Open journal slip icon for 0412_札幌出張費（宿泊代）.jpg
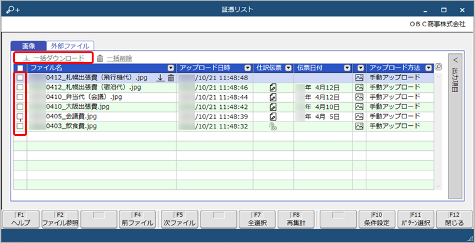This screenshot has width=475, height=243. [x=273, y=88]
